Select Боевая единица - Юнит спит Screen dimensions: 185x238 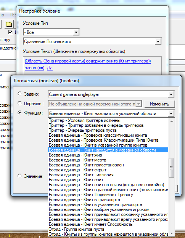point(108,180)
